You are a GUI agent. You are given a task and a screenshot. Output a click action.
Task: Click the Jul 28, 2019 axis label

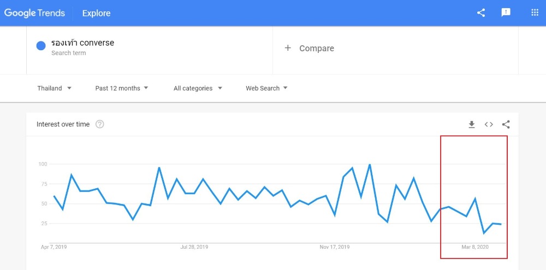click(x=194, y=247)
